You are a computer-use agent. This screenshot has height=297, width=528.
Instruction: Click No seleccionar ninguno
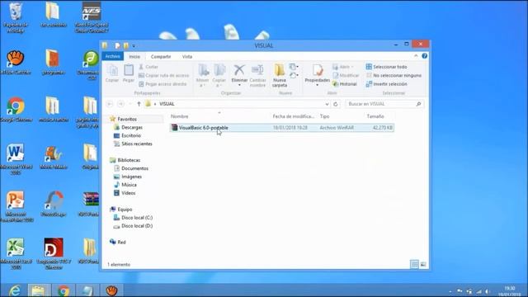click(x=394, y=75)
